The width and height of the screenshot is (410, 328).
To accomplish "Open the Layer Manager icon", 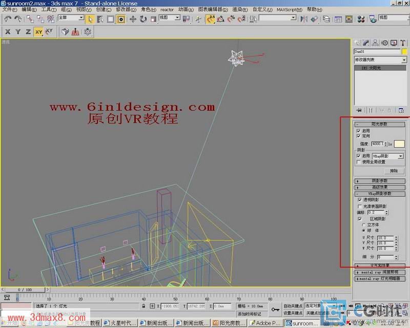I will [x=326, y=19].
